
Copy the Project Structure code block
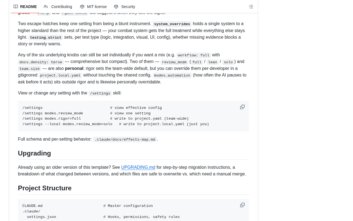(x=242, y=205)
